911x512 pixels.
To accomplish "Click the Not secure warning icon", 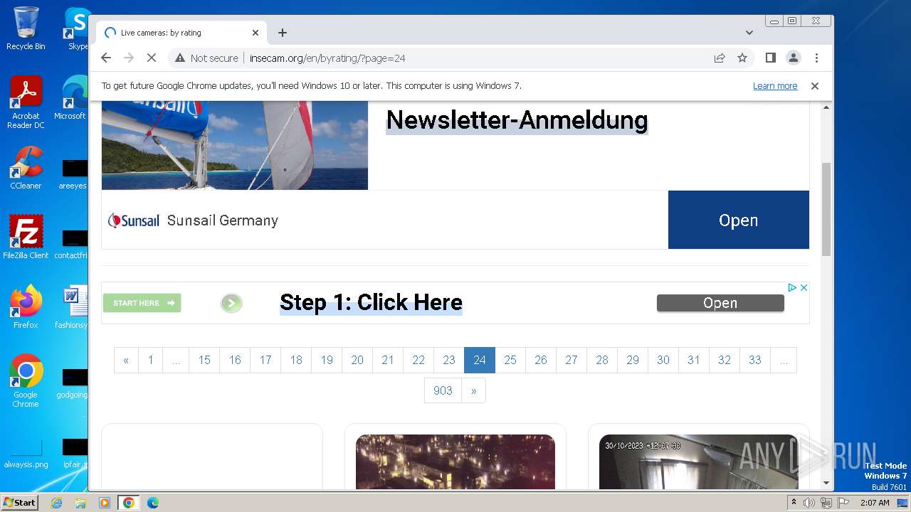I will point(180,58).
